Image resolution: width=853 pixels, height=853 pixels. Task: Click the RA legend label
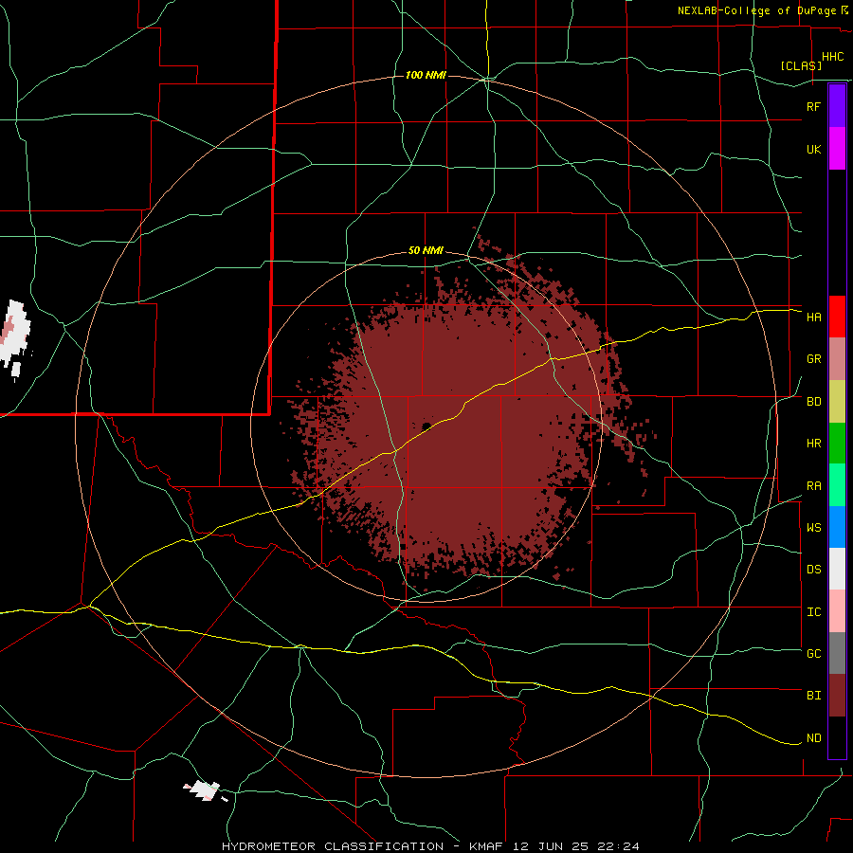point(813,486)
